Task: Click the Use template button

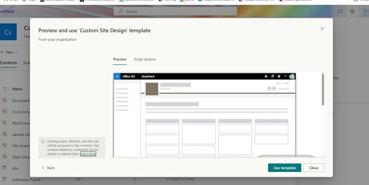Action: click(x=284, y=168)
